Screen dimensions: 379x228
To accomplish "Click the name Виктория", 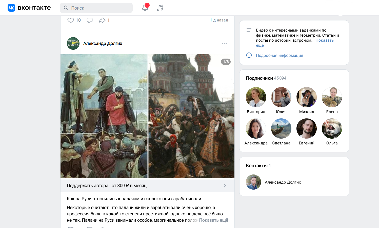I will pos(256,112).
